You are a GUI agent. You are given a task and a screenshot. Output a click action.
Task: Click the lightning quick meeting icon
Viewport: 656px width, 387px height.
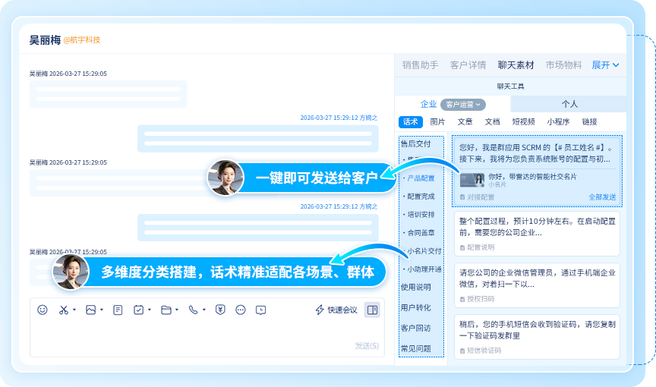coord(320,310)
